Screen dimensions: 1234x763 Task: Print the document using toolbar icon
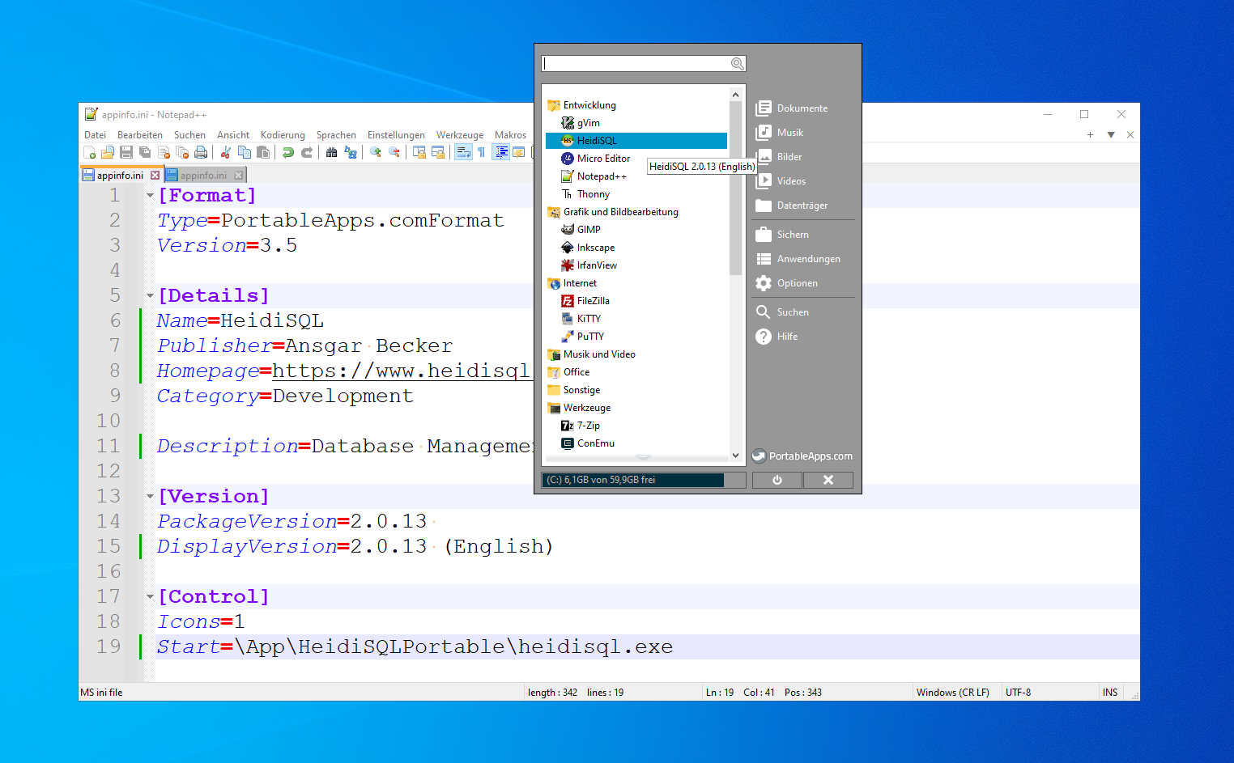click(201, 152)
